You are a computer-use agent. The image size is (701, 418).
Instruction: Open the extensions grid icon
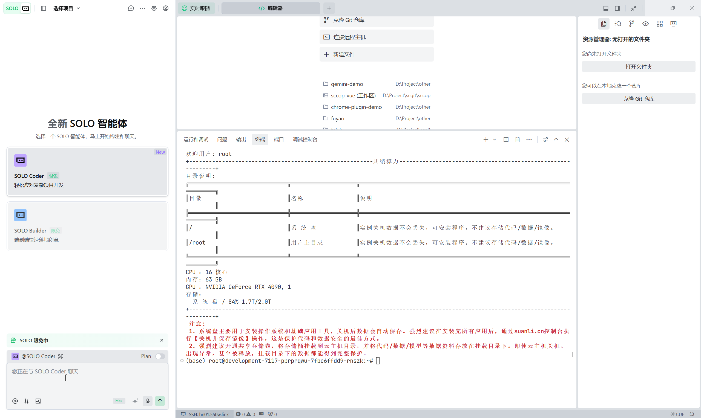pyautogui.click(x=659, y=24)
